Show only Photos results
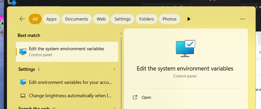The height and width of the screenshot is (109, 261). tap(170, 19)
